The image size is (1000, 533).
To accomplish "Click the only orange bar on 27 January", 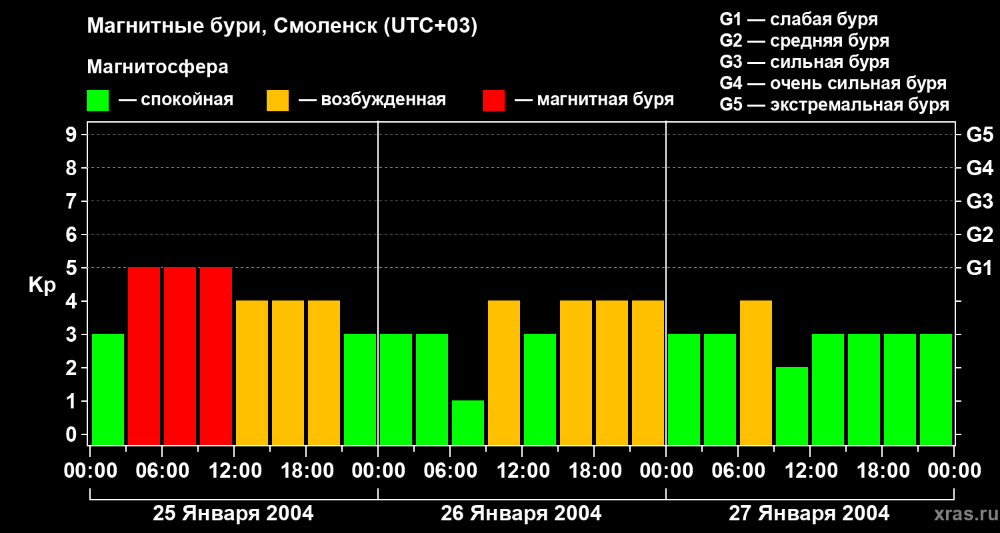I will tap(756, 372).
